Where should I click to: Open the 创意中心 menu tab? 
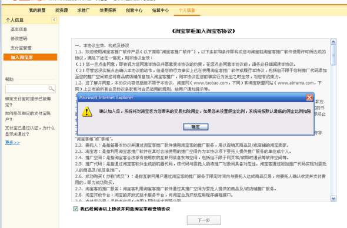[134, 11]
